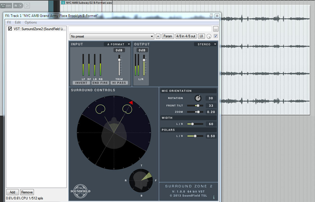Click the FRONT TILT slider handle
The height and width of the screenshot is (202, 315).
click(198, 105)
